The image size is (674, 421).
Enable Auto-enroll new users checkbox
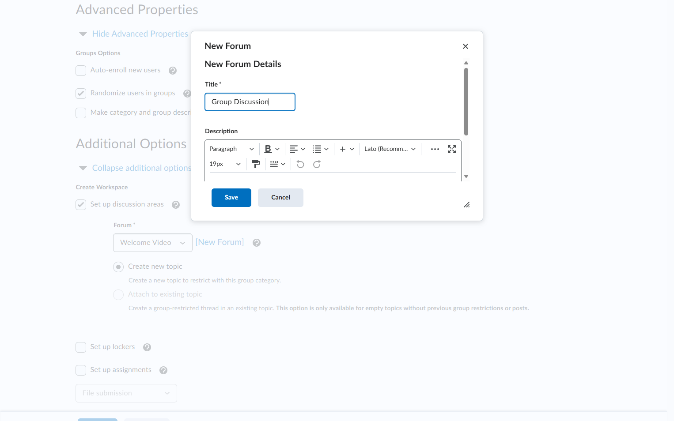[81, 71]
